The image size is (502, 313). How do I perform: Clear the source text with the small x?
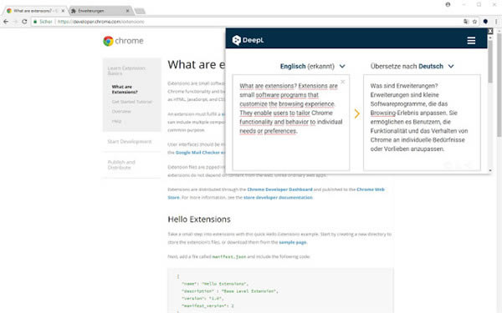(x=342, y=82)
